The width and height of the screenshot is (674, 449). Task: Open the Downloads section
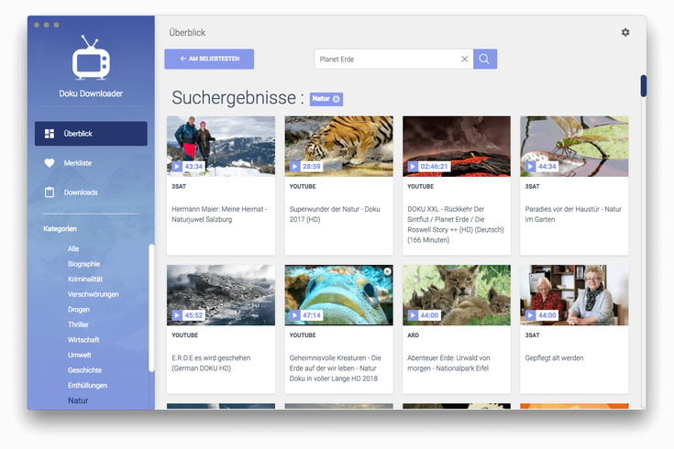(81, 192)
